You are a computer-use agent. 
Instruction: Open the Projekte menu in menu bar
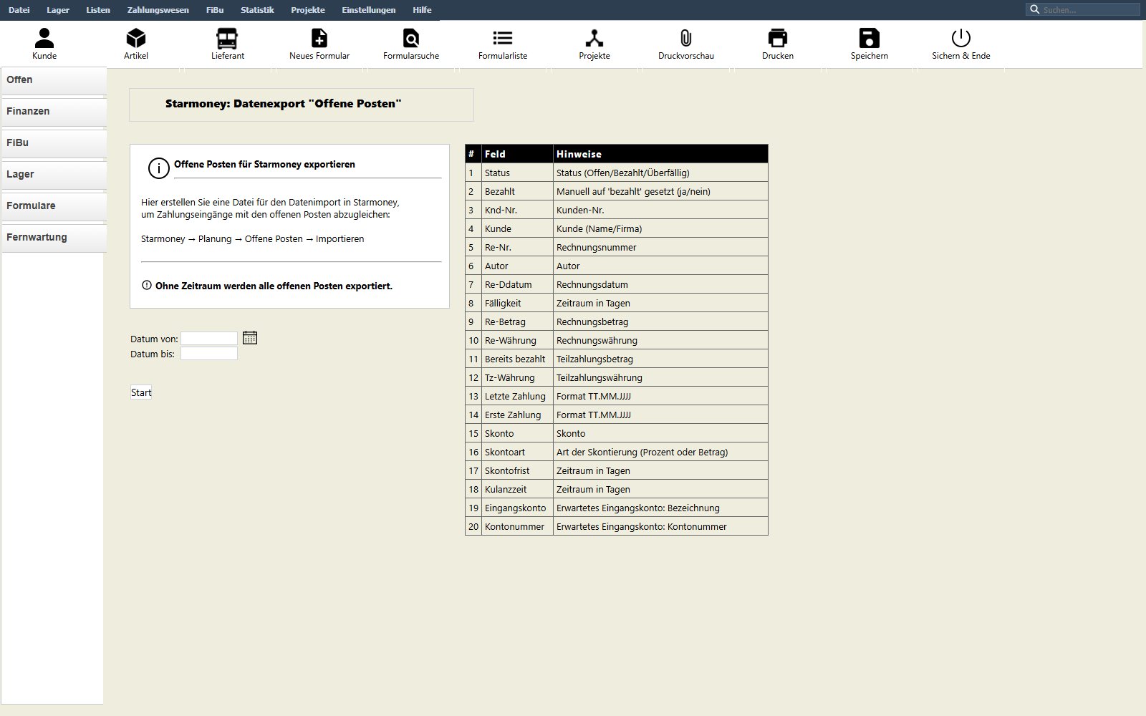tap(308, 10)
